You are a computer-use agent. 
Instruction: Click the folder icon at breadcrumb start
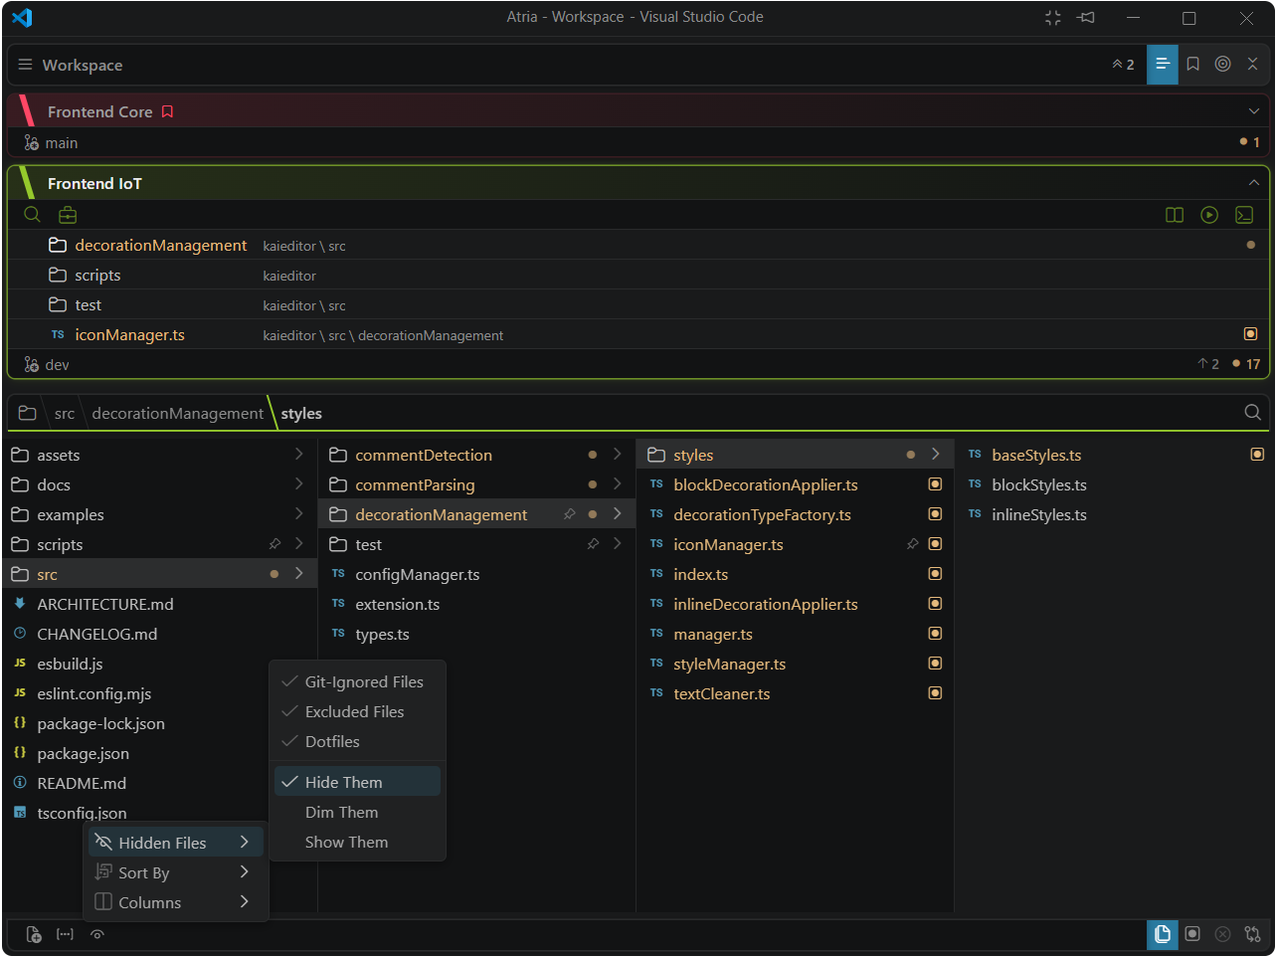coord(27,413)
